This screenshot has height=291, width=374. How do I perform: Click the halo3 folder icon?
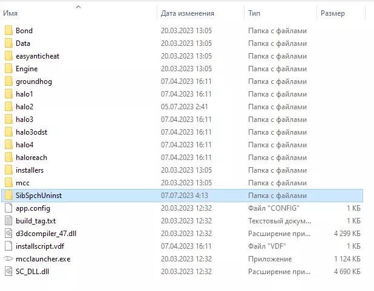[9, 120]
